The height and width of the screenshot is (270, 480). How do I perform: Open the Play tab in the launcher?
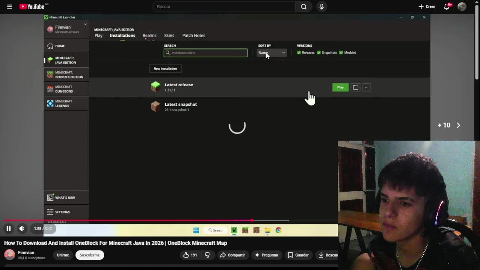pos(99,35)
